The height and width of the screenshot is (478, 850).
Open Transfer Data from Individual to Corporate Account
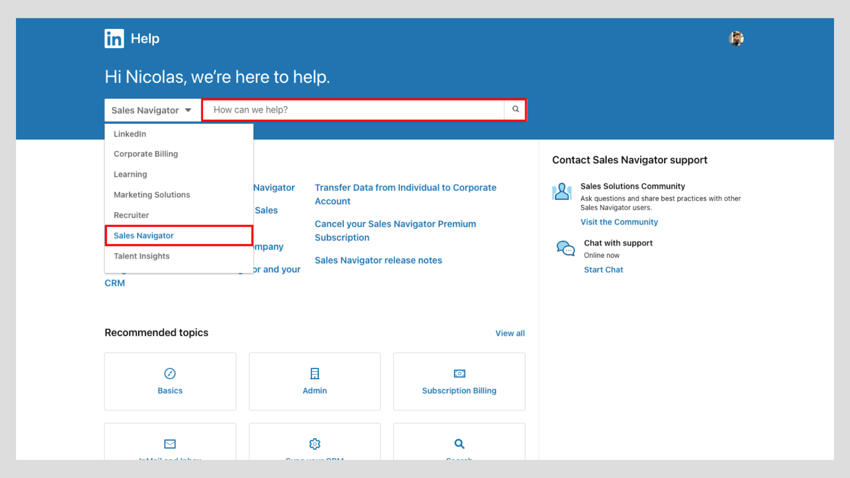pos(405,194)
